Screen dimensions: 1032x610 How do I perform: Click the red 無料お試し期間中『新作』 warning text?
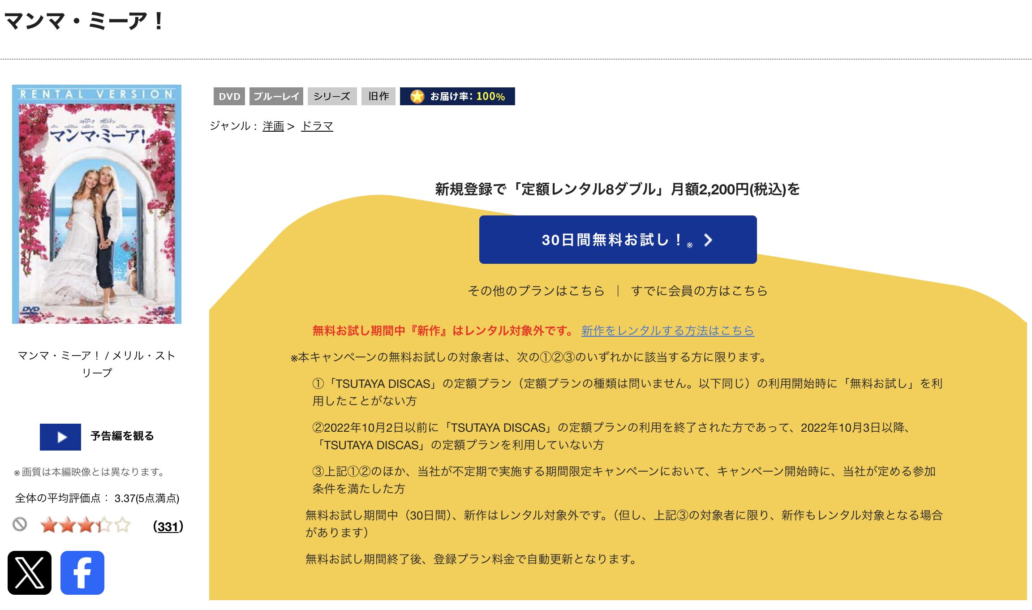(443, 331)
